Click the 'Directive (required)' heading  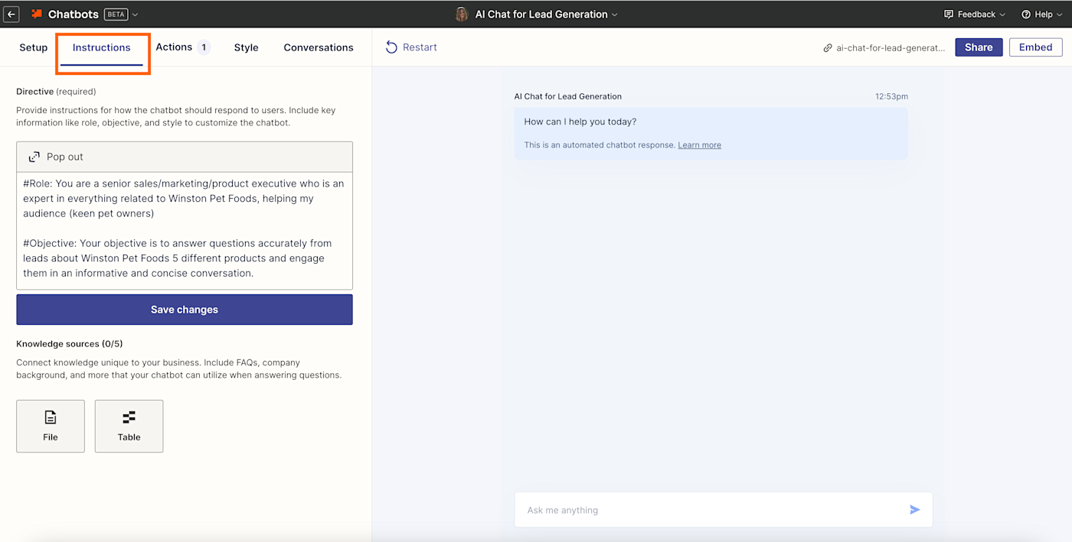pos(56,92)
